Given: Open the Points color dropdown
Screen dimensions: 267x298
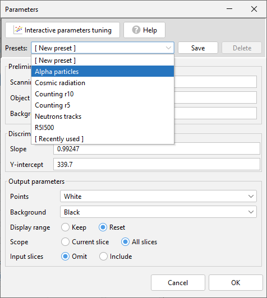Looking at the screenshot, I should pyautogui.click(x=158, y=196).
